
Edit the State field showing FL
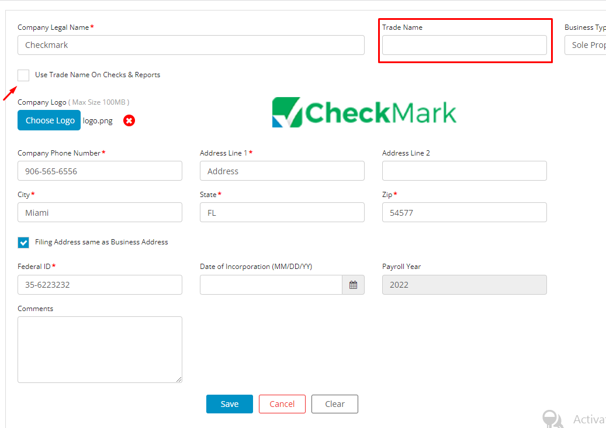click(282, 212)
